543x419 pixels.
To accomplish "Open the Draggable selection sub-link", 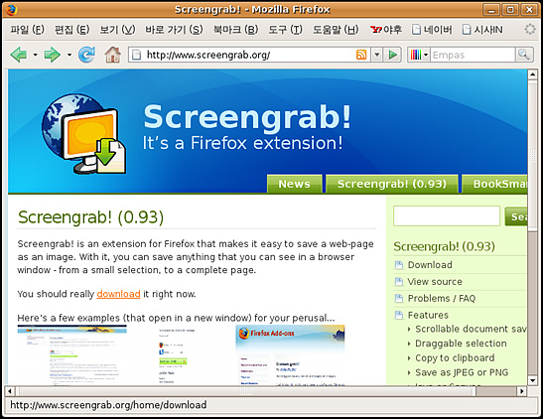I will click(461, 344).
